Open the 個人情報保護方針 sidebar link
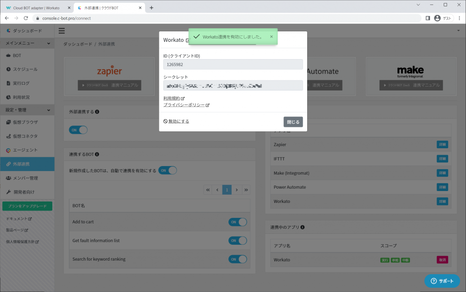The height and width of the screenshot is (292, 466). 23,242
